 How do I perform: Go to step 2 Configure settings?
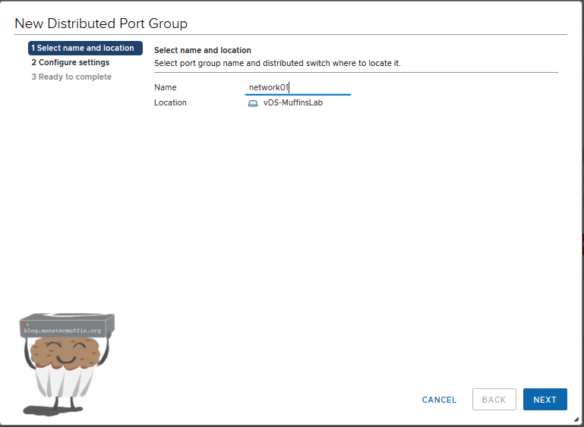point(71,62)
